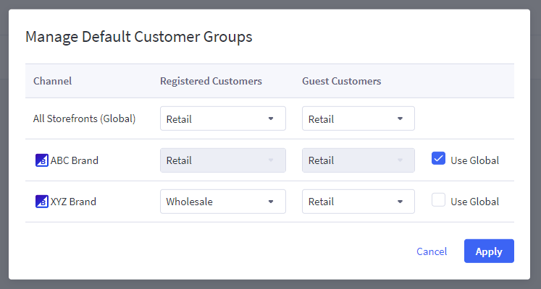Viewport: 541px width, 289px height.
Task: Click ABC Brand disabled Registered Customers dropdown
Action: pyautogui.click(x=222, y=160)
